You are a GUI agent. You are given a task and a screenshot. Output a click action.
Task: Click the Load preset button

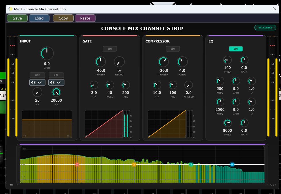click(x=39, y=18)
